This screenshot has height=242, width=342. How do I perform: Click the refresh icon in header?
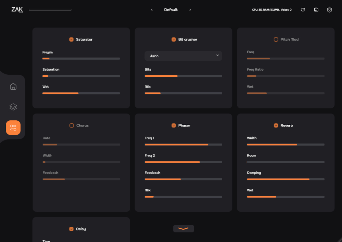click(303, 10)
